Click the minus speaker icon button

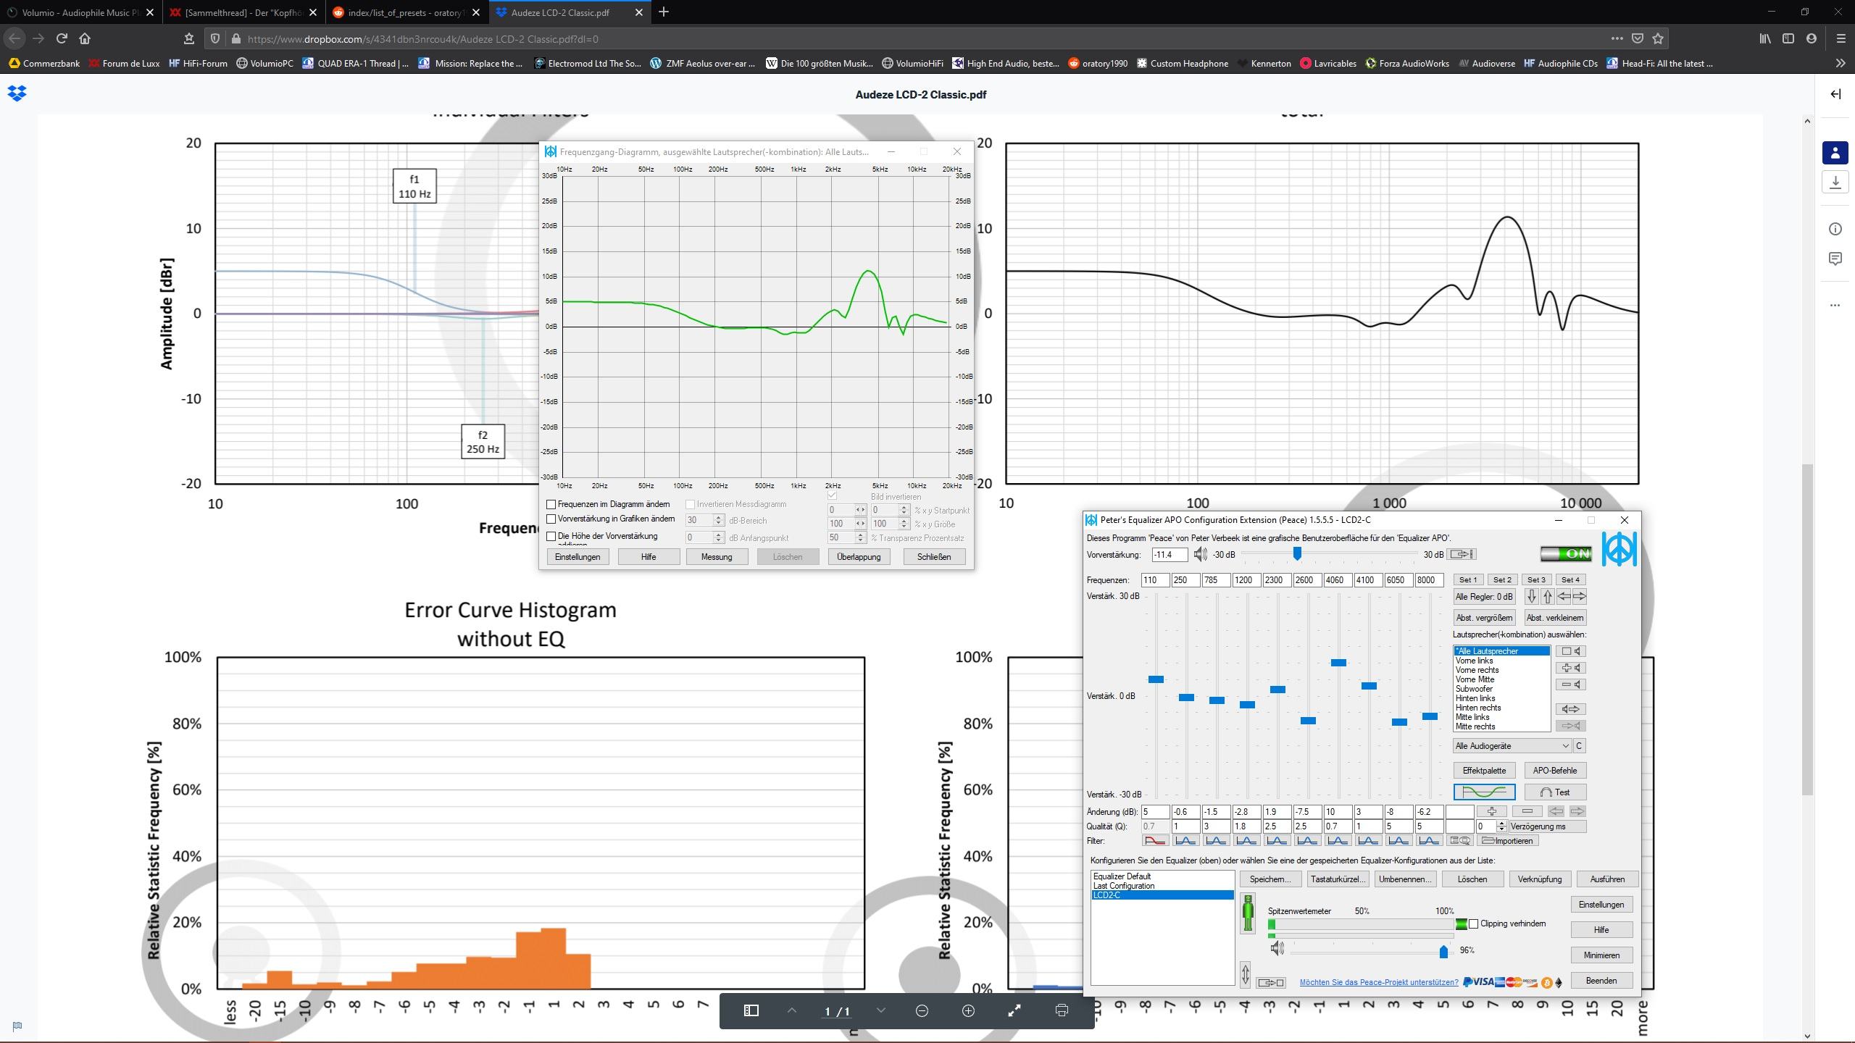coord(1570,684)
